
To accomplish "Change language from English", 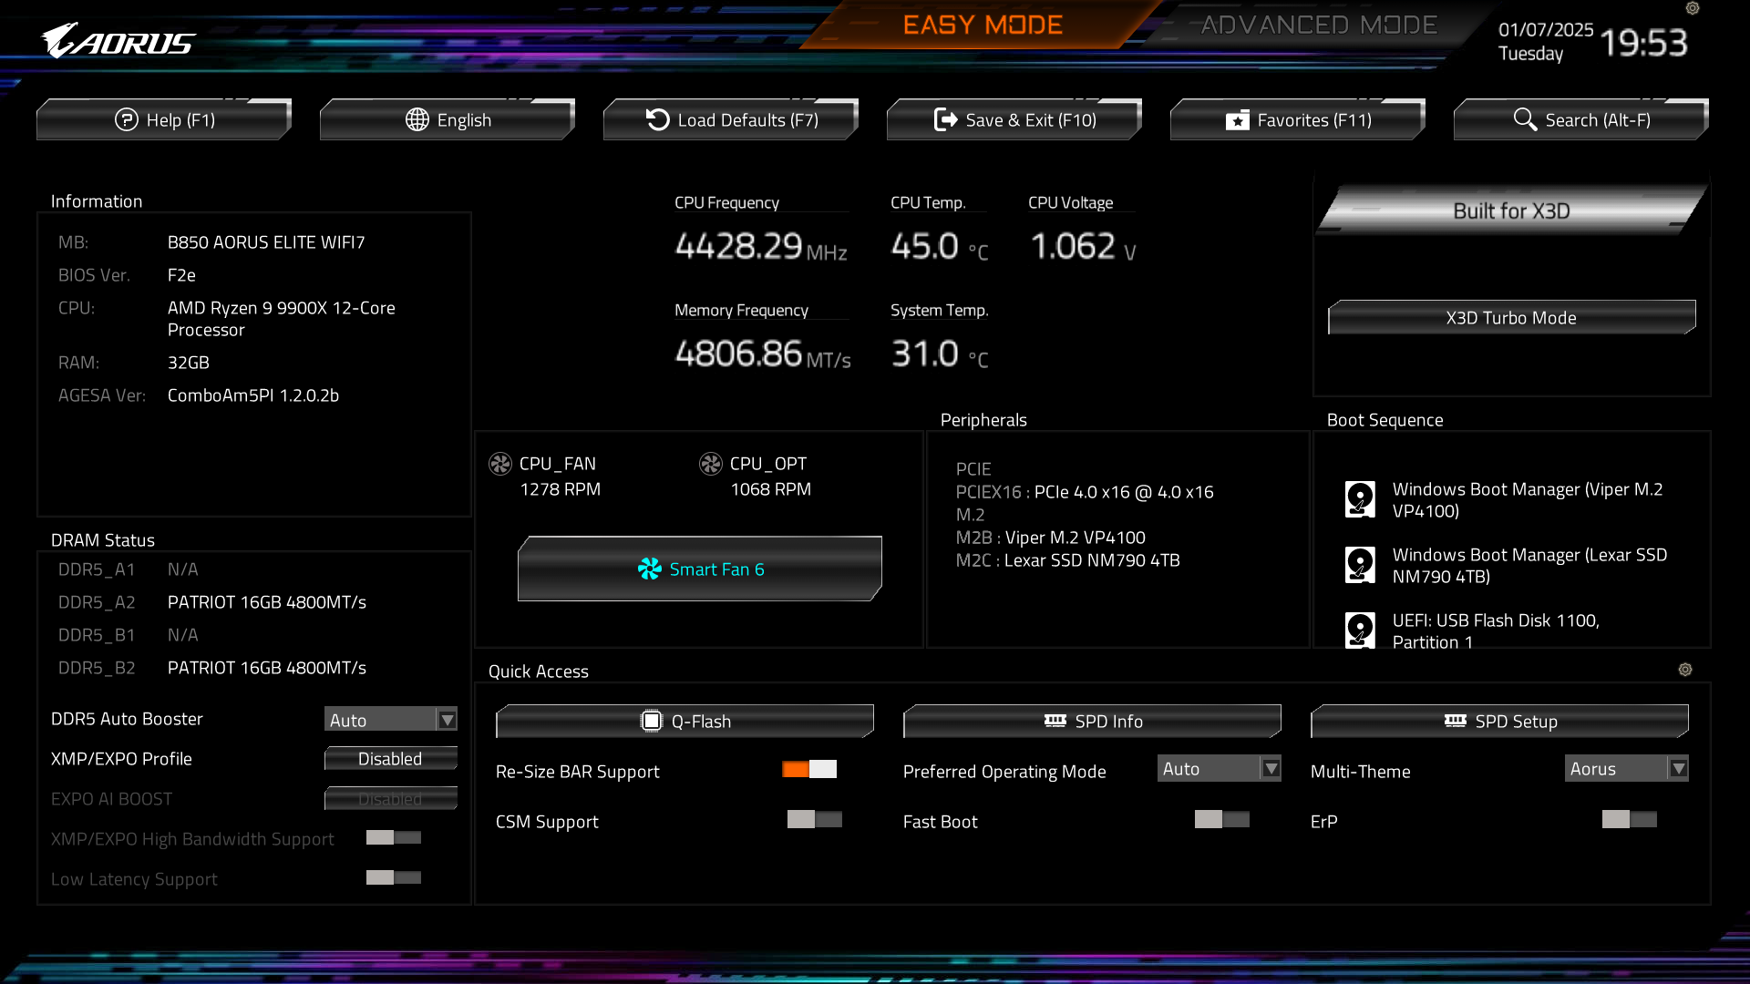I will point(448,120).
